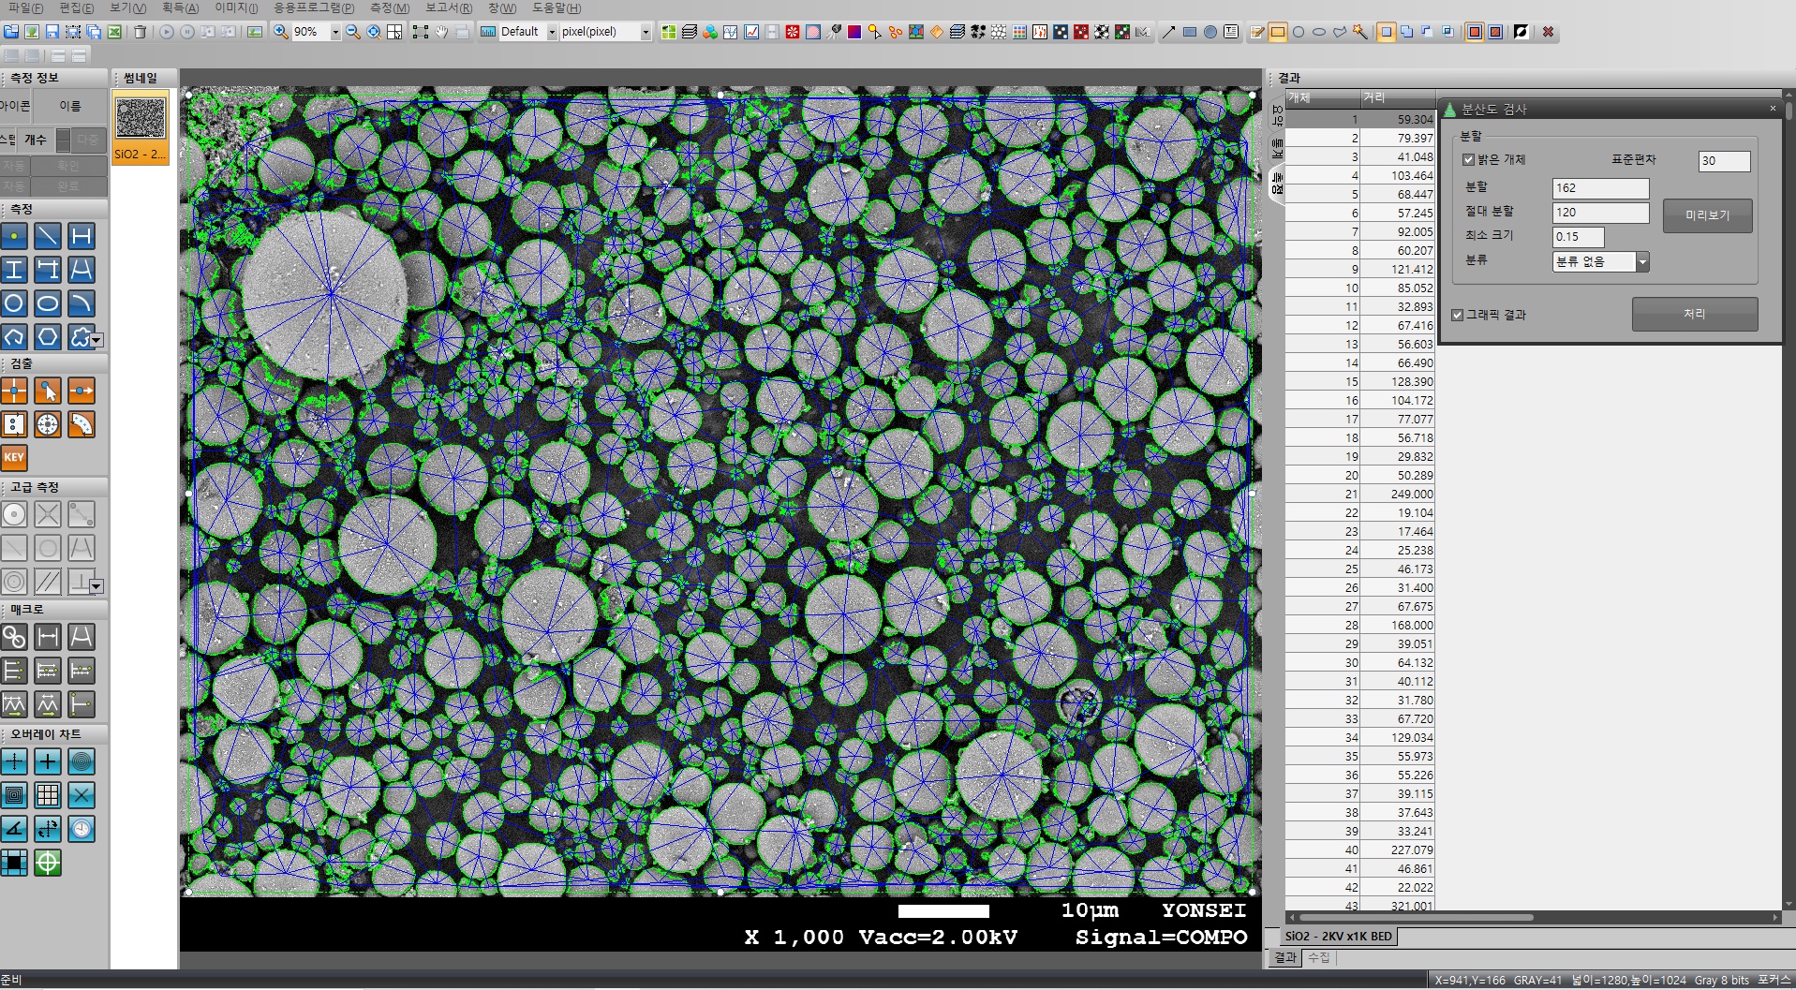Open the 분류 없음 classification dropdown

pos(1644,261)
